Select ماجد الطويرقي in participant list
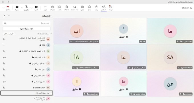Viewport: 194px width, 103px height. tap(27, 76)
